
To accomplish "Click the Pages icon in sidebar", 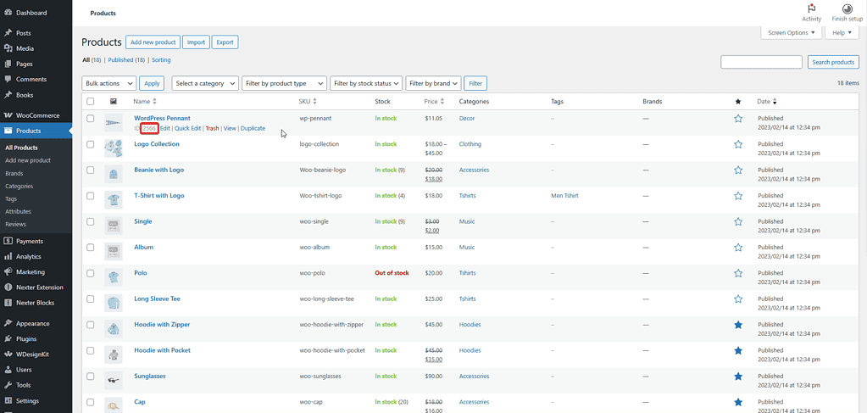I will pyautogui.click(x=8, y=64).
